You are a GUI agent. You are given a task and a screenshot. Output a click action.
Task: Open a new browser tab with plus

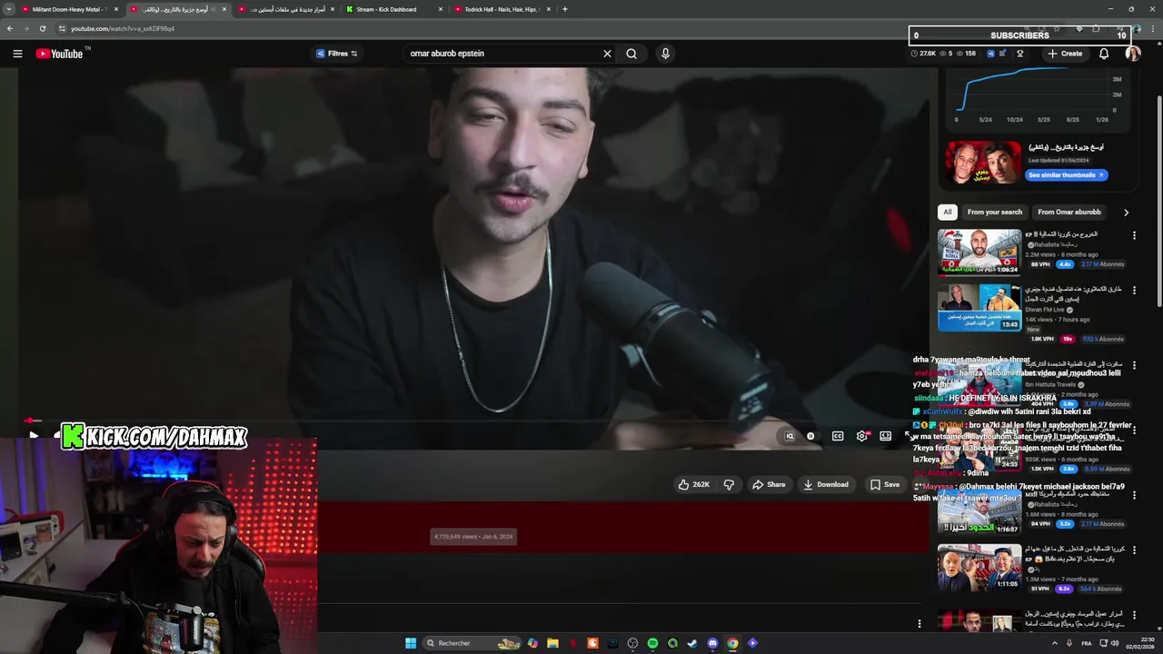pos(565,9)
